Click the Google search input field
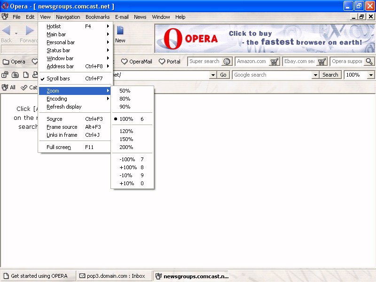376x282 pixels. (275, 75)
